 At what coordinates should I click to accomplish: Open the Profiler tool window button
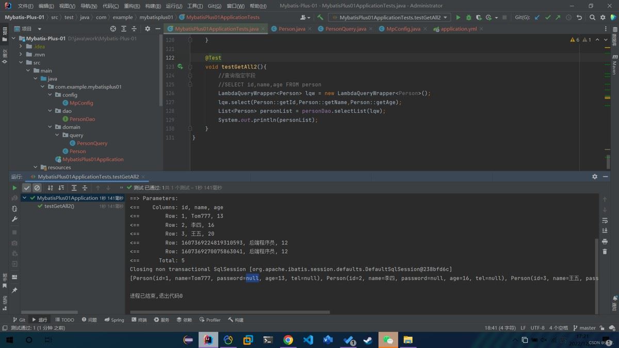(x=210, y=320)
